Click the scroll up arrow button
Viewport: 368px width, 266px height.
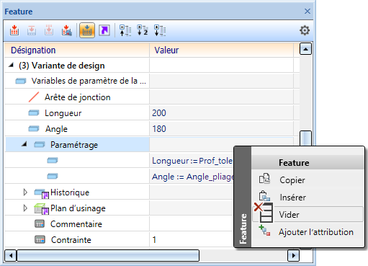305,49
